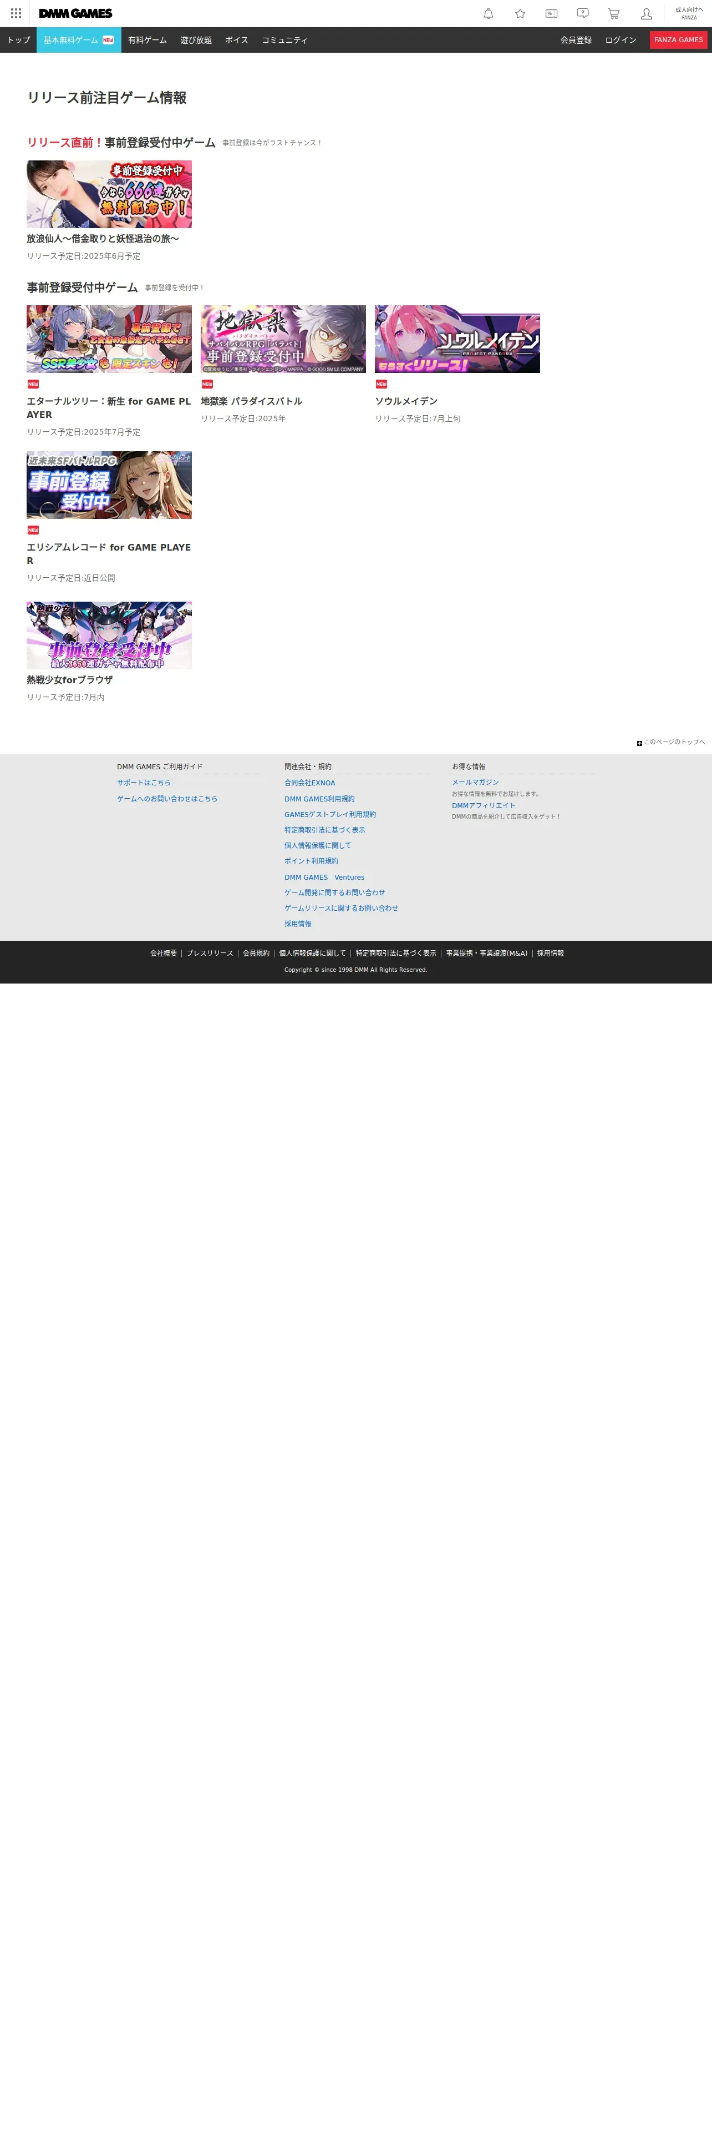Image resolution: width=712 pixels, height=2138 pixels.
Task: Open 特定商取引法に基づく表示 in dark bottom bar
Action: point(396,953)
